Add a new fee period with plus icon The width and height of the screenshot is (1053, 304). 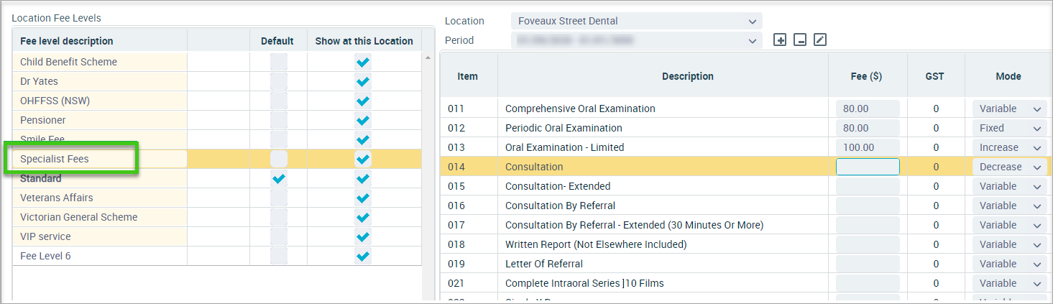[x=780, y=40]
